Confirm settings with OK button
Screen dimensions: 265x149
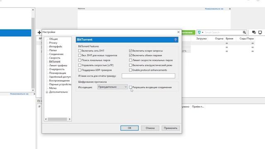130,128
